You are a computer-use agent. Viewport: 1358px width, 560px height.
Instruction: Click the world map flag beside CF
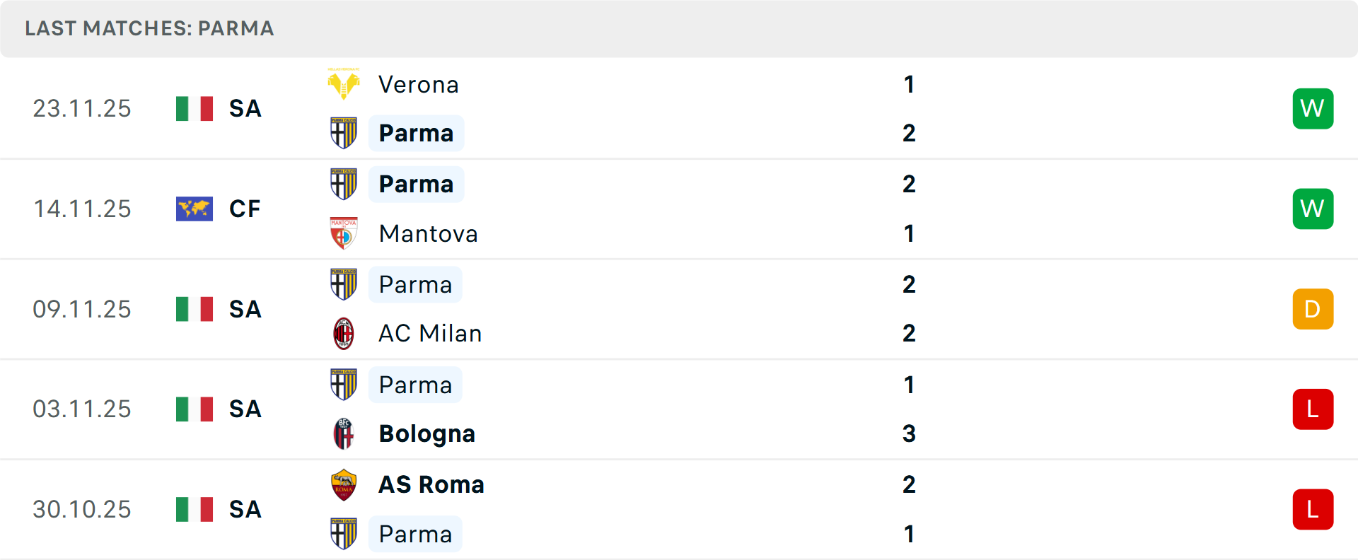coord(195,209)
